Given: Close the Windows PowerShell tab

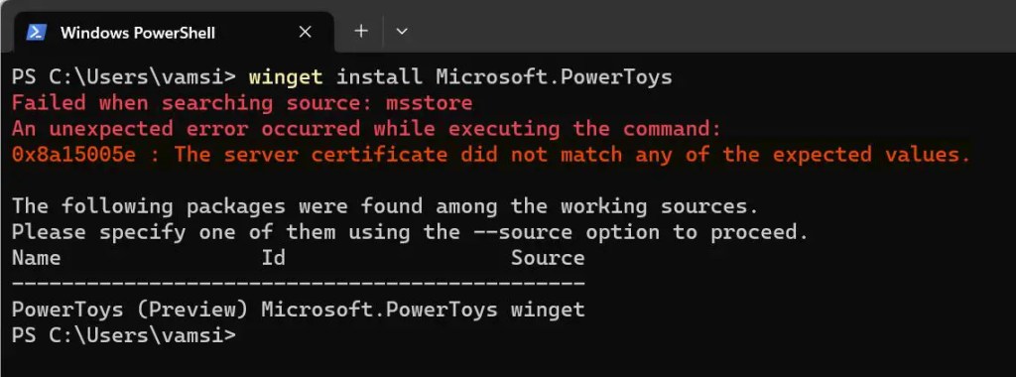Looking at the screenshot, I should [306, 32].
